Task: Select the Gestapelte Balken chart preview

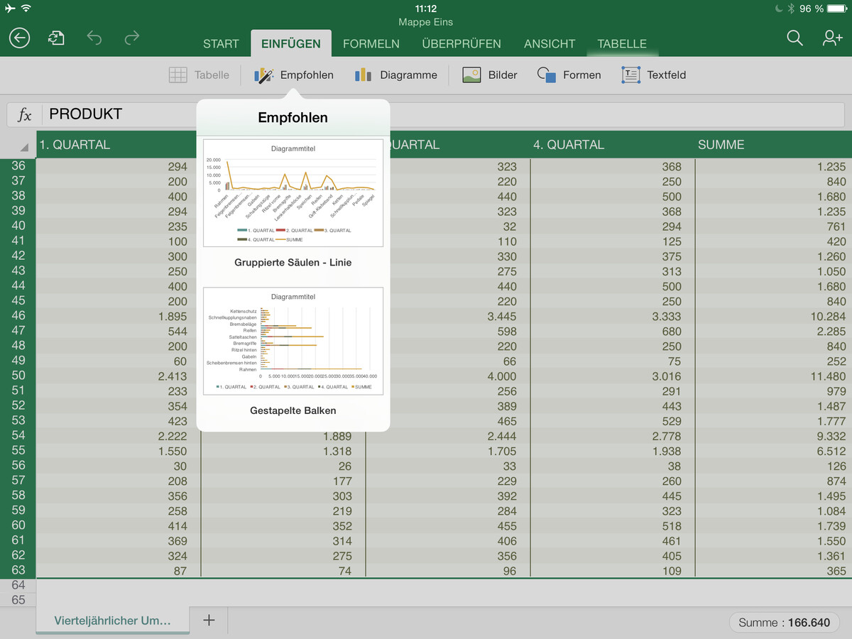Action: pyautogui.click(x=293, y=341)
